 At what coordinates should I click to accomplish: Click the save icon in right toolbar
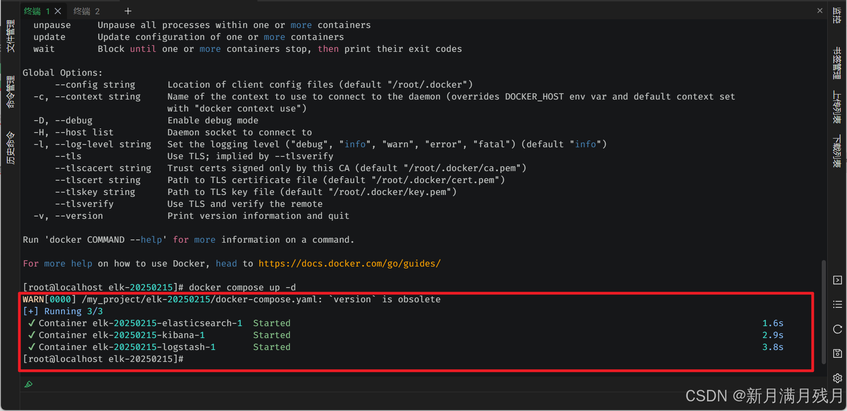click(837, 353)
